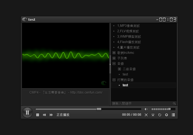Click the icon between fullscreen and repeat

(x=153, y=115)
